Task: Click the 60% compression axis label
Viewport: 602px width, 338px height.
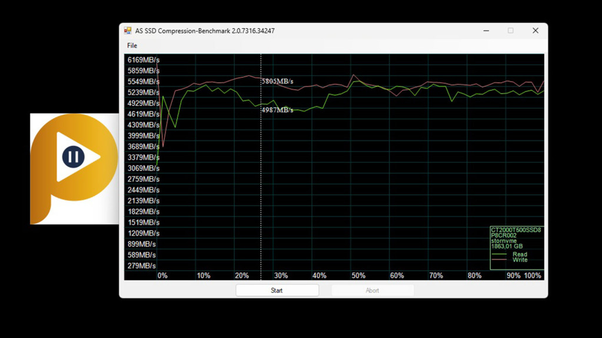Action: click(397, 276)
